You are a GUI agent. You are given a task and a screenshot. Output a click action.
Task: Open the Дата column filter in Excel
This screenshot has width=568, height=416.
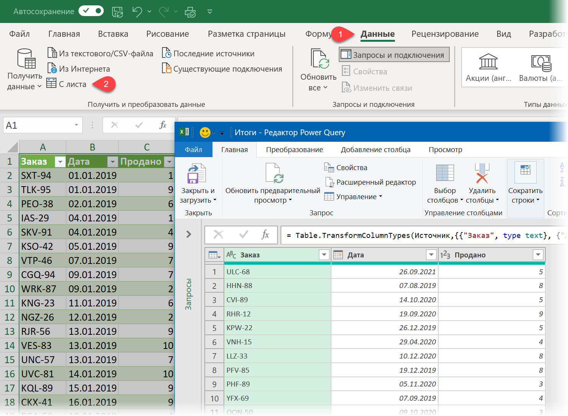[113, 162]
